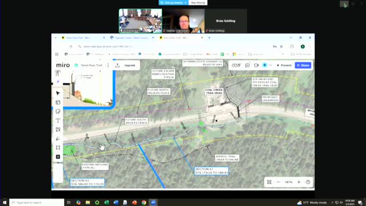Open the browser extensions icon
This screenshot has width=366, height=206.
point(292,46)
